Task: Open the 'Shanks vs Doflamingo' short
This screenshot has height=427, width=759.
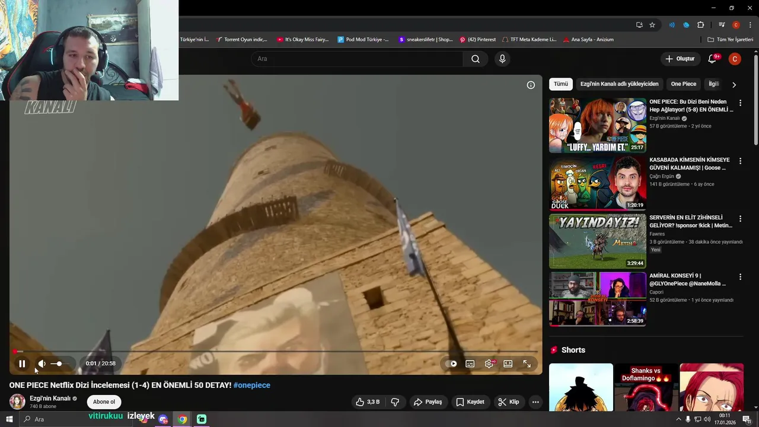Action: [x=646, y=387]
